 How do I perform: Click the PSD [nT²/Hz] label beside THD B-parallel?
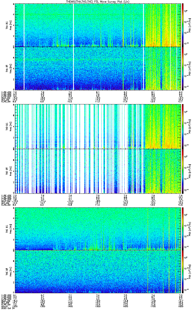(190, 171)
